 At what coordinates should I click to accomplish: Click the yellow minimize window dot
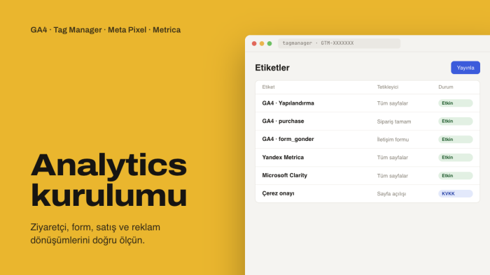click(x=262, y=43)
